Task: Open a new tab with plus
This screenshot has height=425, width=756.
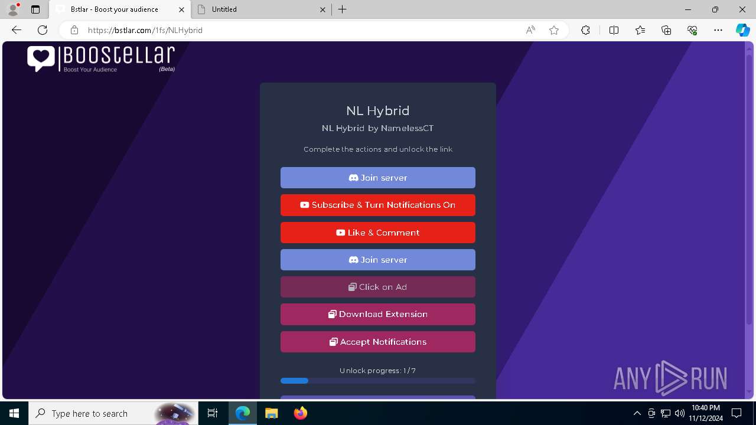Action: point(343,9)
